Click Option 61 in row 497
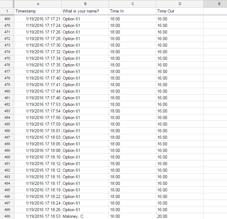This screenshot has height=219, width=227. click(85, 203)
